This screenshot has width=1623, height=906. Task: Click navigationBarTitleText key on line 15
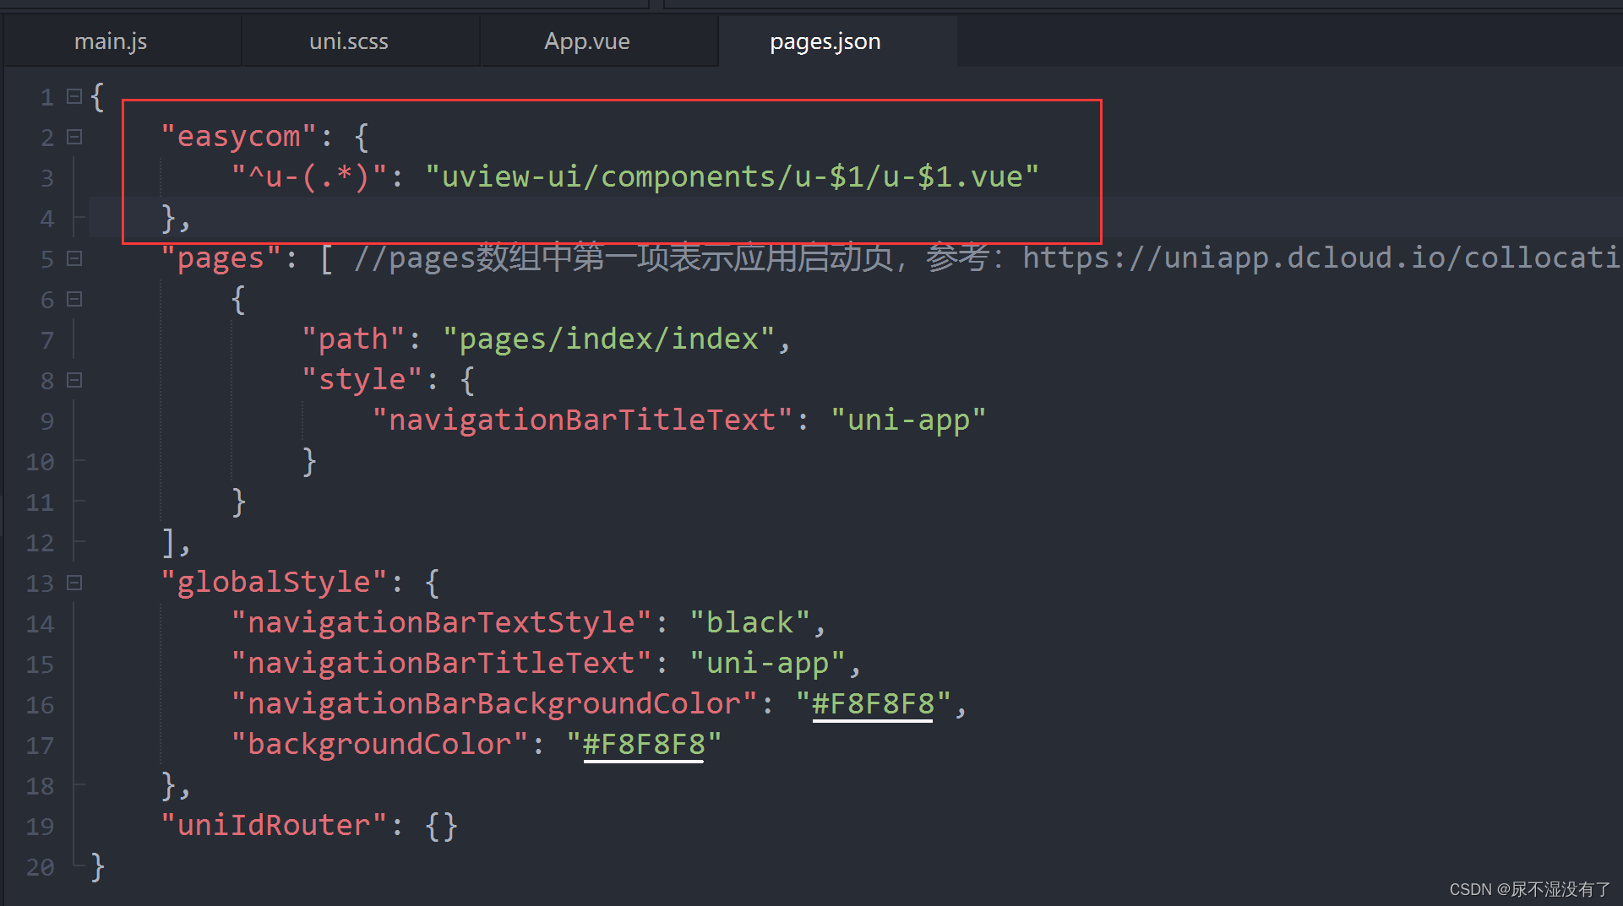pyautogui.click(x=442, y=664)
